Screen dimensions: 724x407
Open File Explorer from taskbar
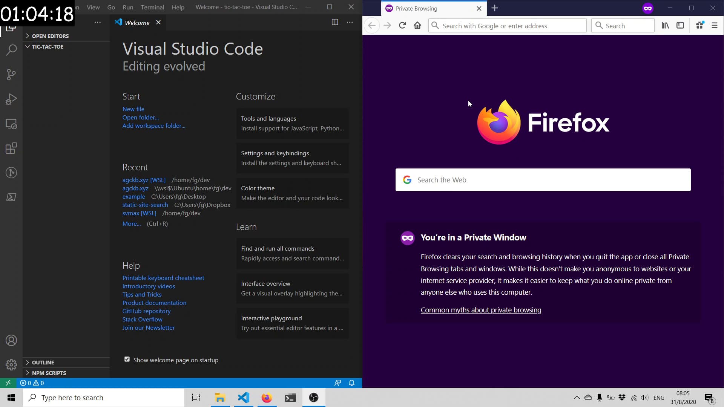[220, 398]
